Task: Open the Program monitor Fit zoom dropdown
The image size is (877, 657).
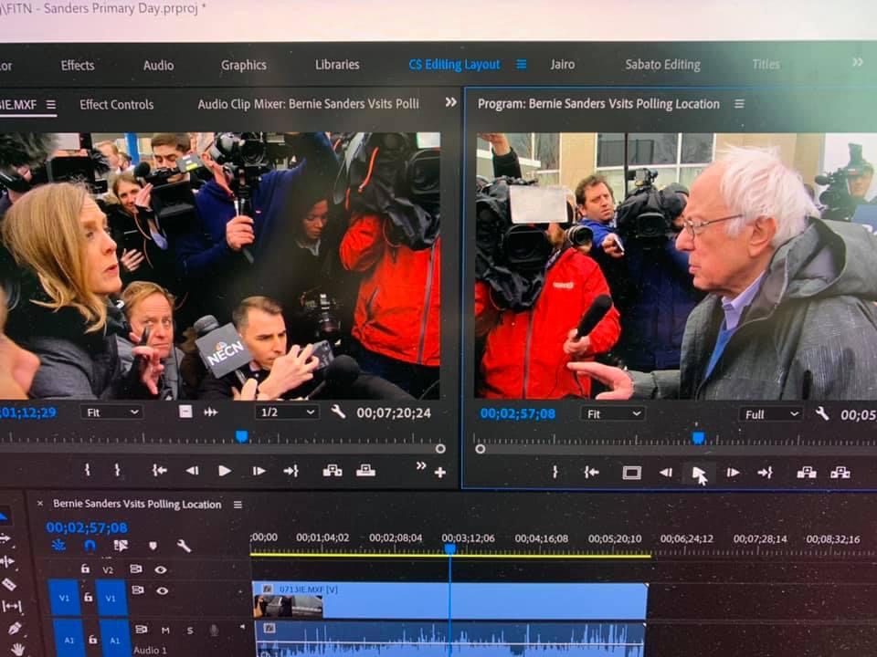Action: pyautogui.click(x=613, y=414)
